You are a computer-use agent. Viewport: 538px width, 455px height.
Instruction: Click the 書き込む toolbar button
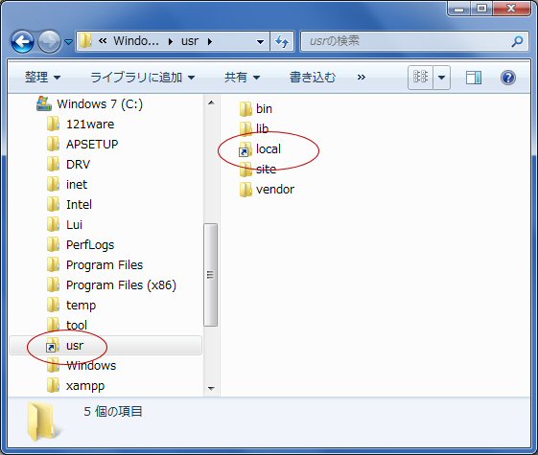(x=313, y=78)
